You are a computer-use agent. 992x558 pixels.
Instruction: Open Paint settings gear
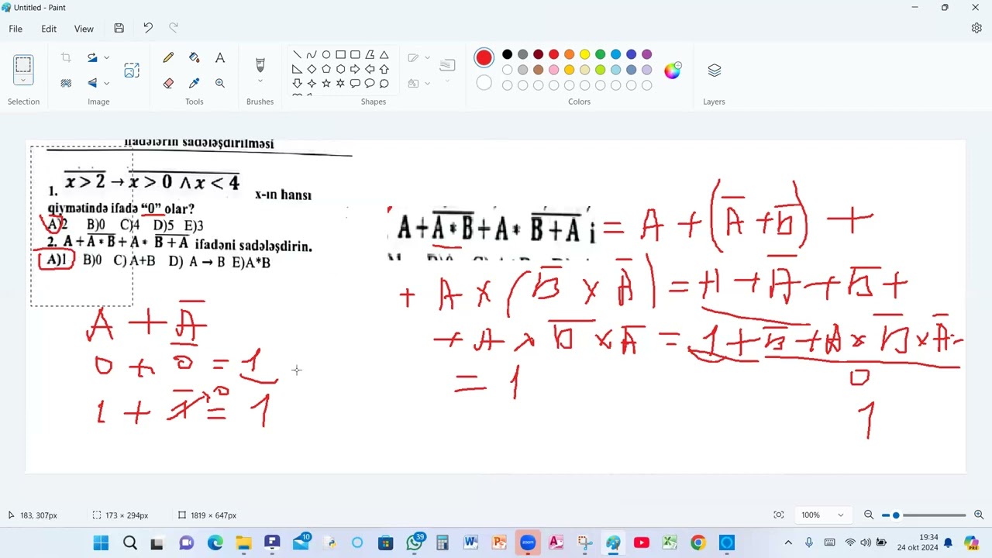click(x=976, y=28)
